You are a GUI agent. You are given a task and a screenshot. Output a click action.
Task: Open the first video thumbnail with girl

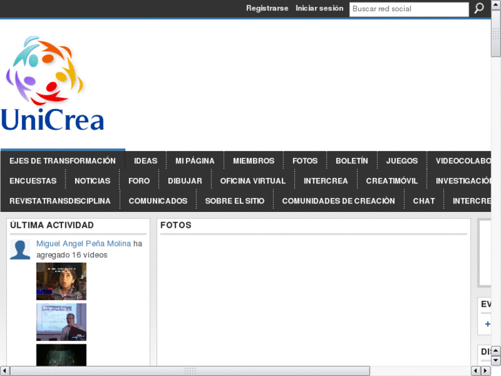[61, 281]
